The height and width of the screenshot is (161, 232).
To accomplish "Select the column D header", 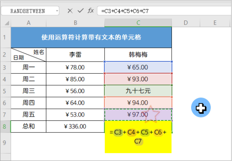I will click(x=186, y=23).
